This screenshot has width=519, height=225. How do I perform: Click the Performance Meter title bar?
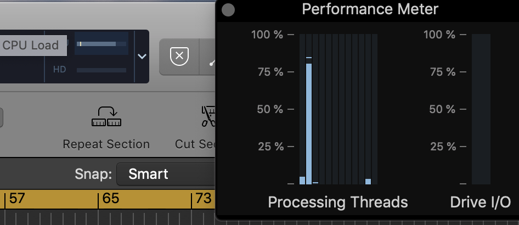pos(370,9)
